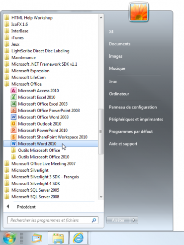Click the Windows Start orb
The height and width of the screenshot is (245, 184).
pos(9,239)
